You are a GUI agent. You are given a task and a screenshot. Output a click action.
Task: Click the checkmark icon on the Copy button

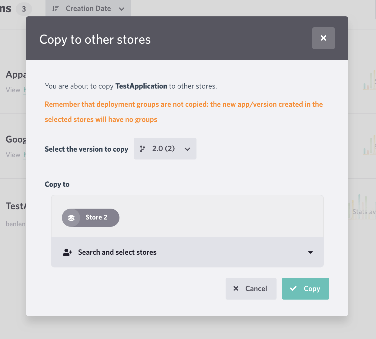coord(293,288)
